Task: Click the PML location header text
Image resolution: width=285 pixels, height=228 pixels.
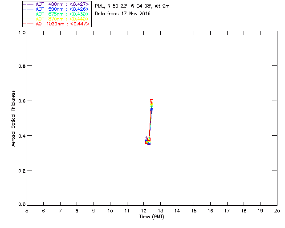Action: pos(132,6)
